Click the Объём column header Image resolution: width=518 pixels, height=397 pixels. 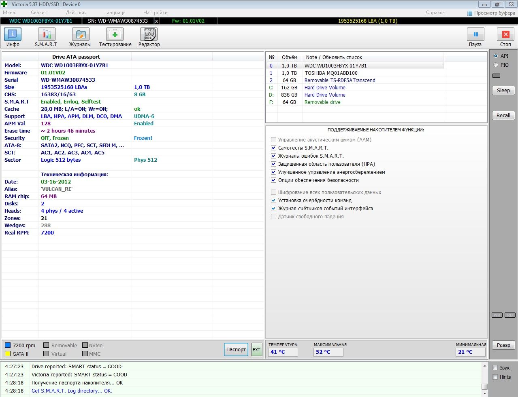(290, 57)
